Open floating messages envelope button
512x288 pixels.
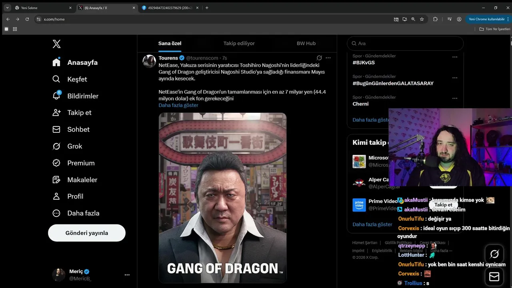[494, 277]
